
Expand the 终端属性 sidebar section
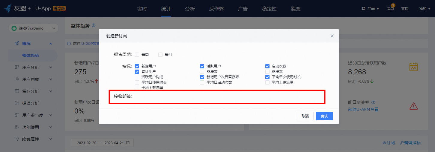(x=51, y=139)
